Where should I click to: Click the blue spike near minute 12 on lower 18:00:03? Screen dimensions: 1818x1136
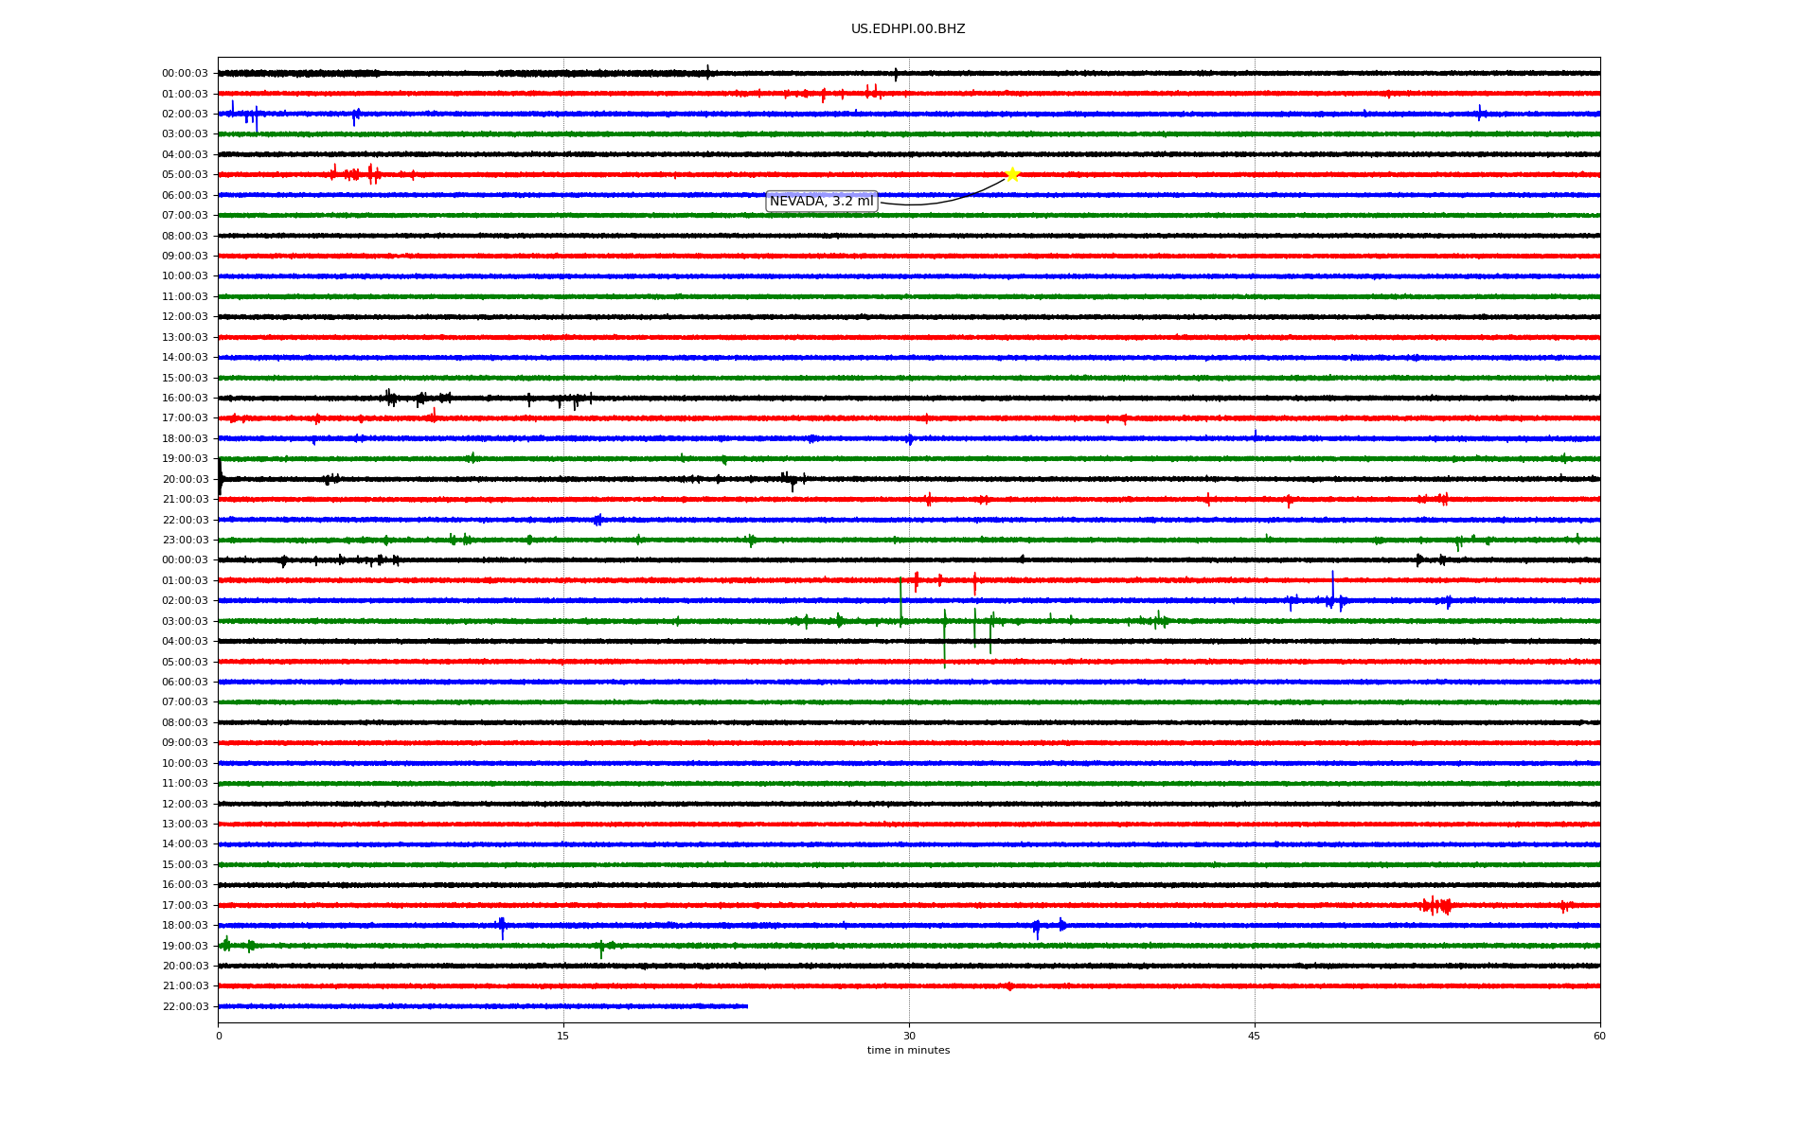click(x=502, y=927)
